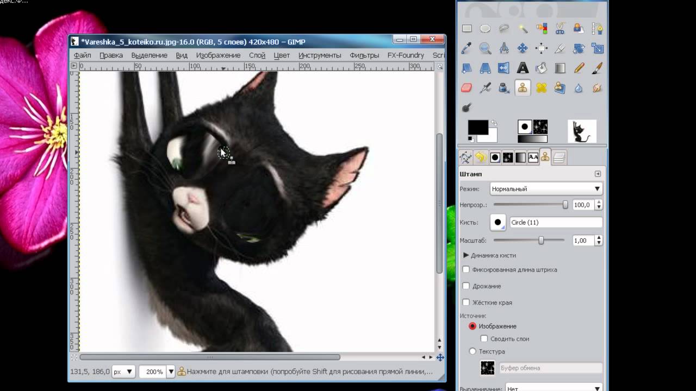Open the 'Правка' menu
Screen dimensions: 696x391
click(111, 55)
